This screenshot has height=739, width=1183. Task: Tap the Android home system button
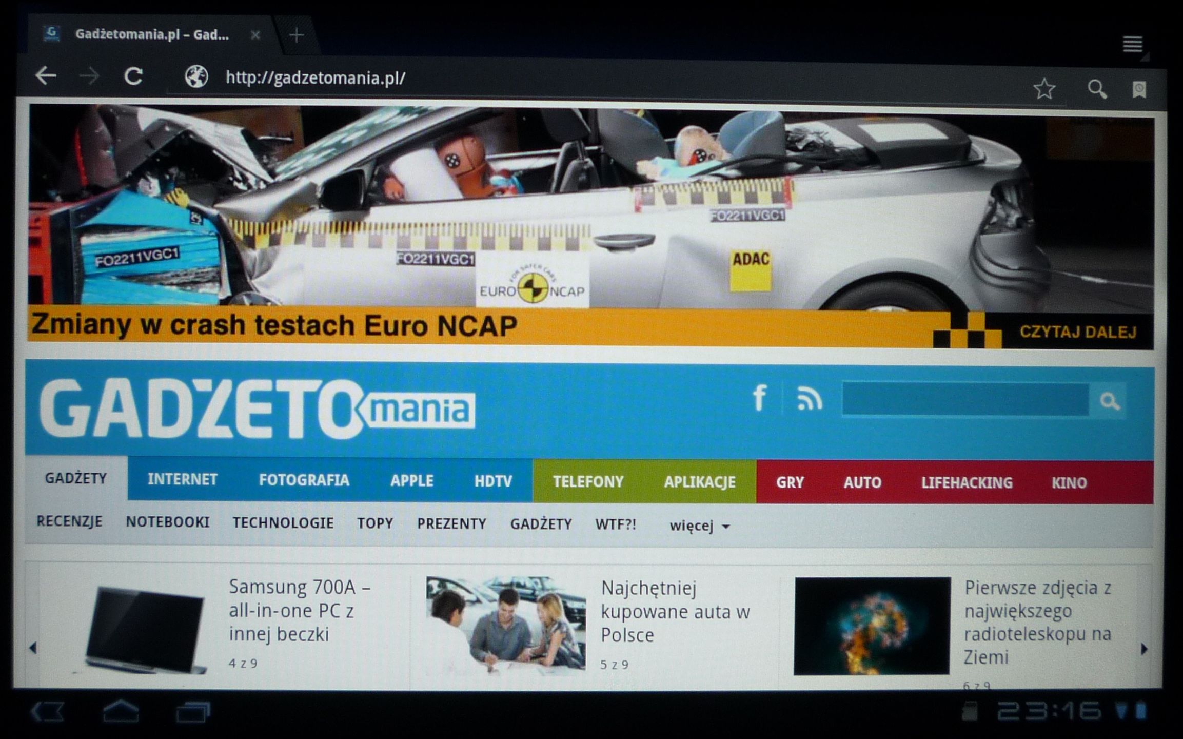pos(121,711)
